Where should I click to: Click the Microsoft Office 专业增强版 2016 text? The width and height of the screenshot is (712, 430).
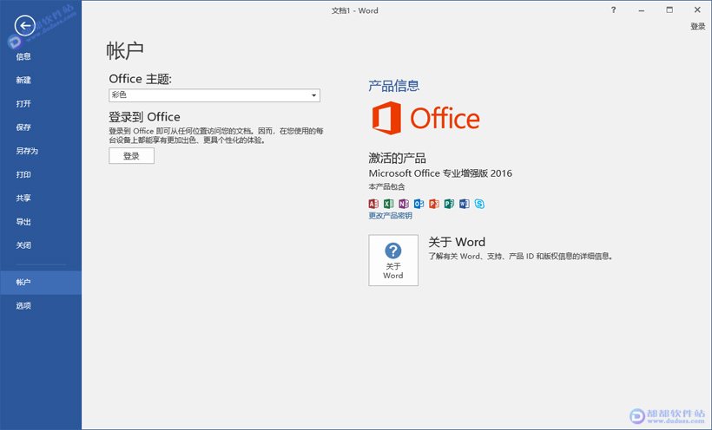440,173
